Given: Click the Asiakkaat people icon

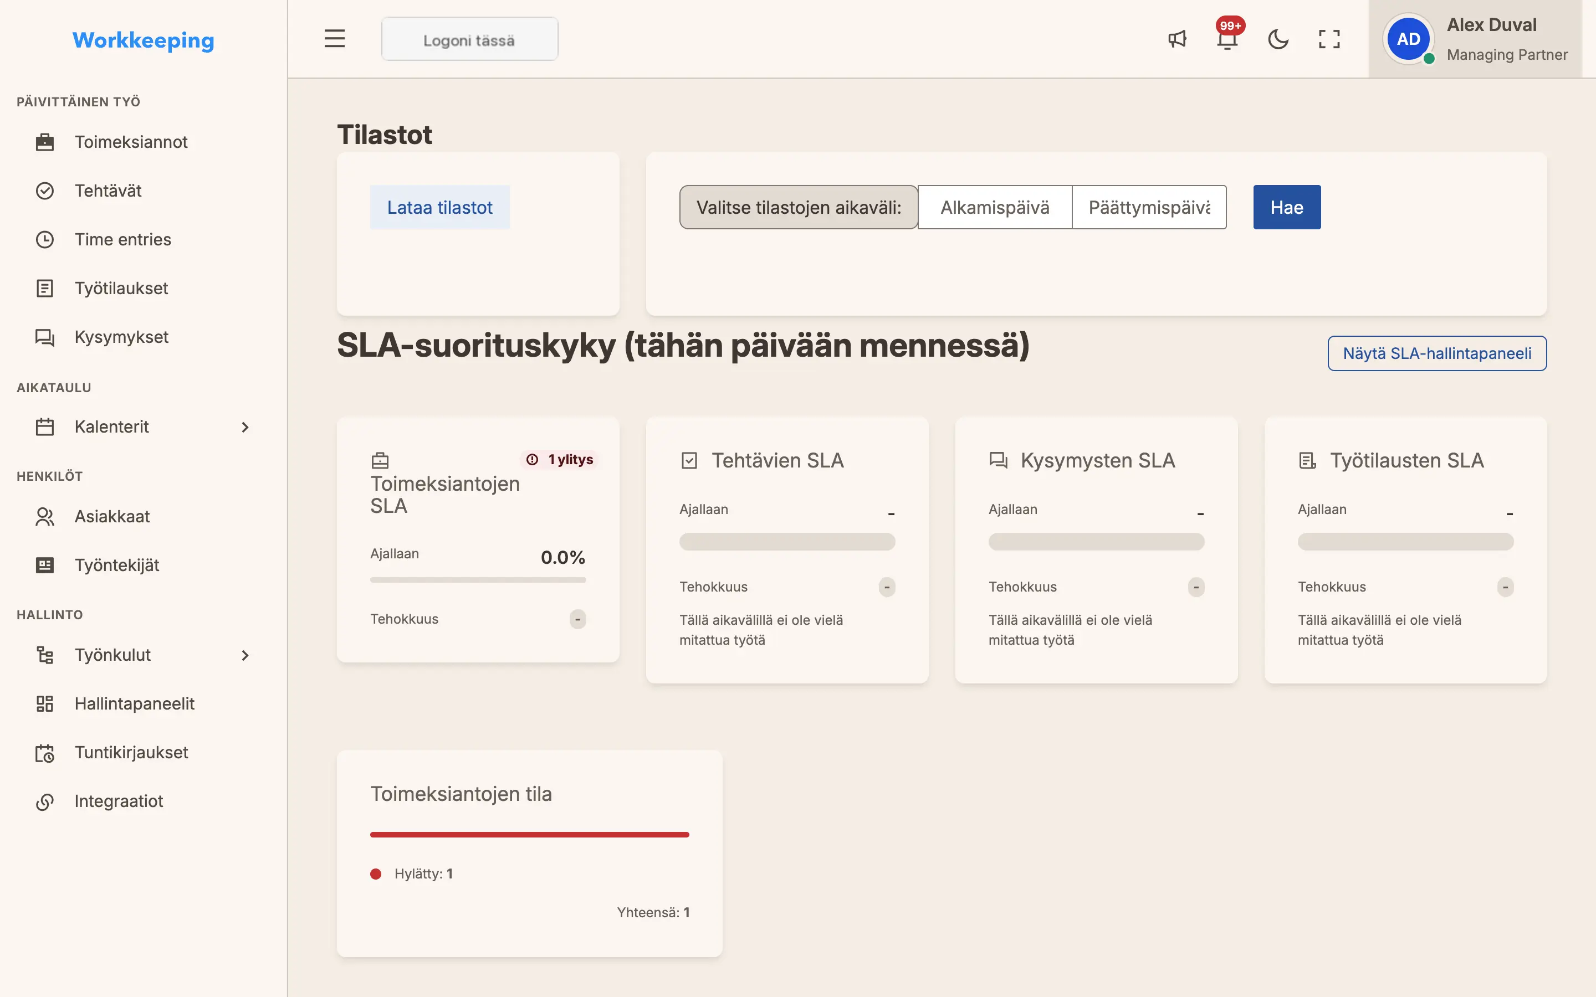Looking at the screenshot, I should pyautogui.click(x=45, y=516).
